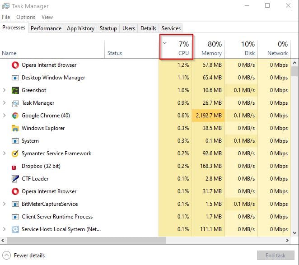Viewport: 299px width, 265px height.
Task: Sort by the Network column header
Action: [x=275, y=49]
